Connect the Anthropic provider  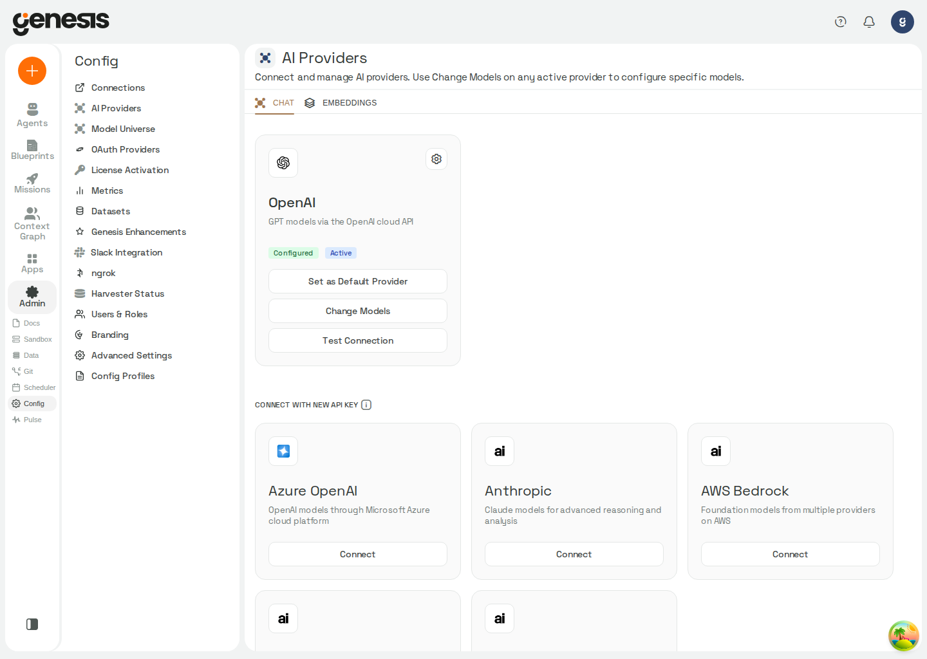pos(574,554)
